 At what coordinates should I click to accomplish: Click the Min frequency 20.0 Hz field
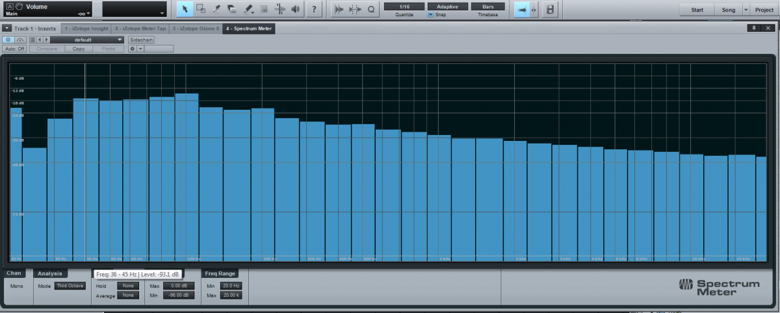[231, 286]
